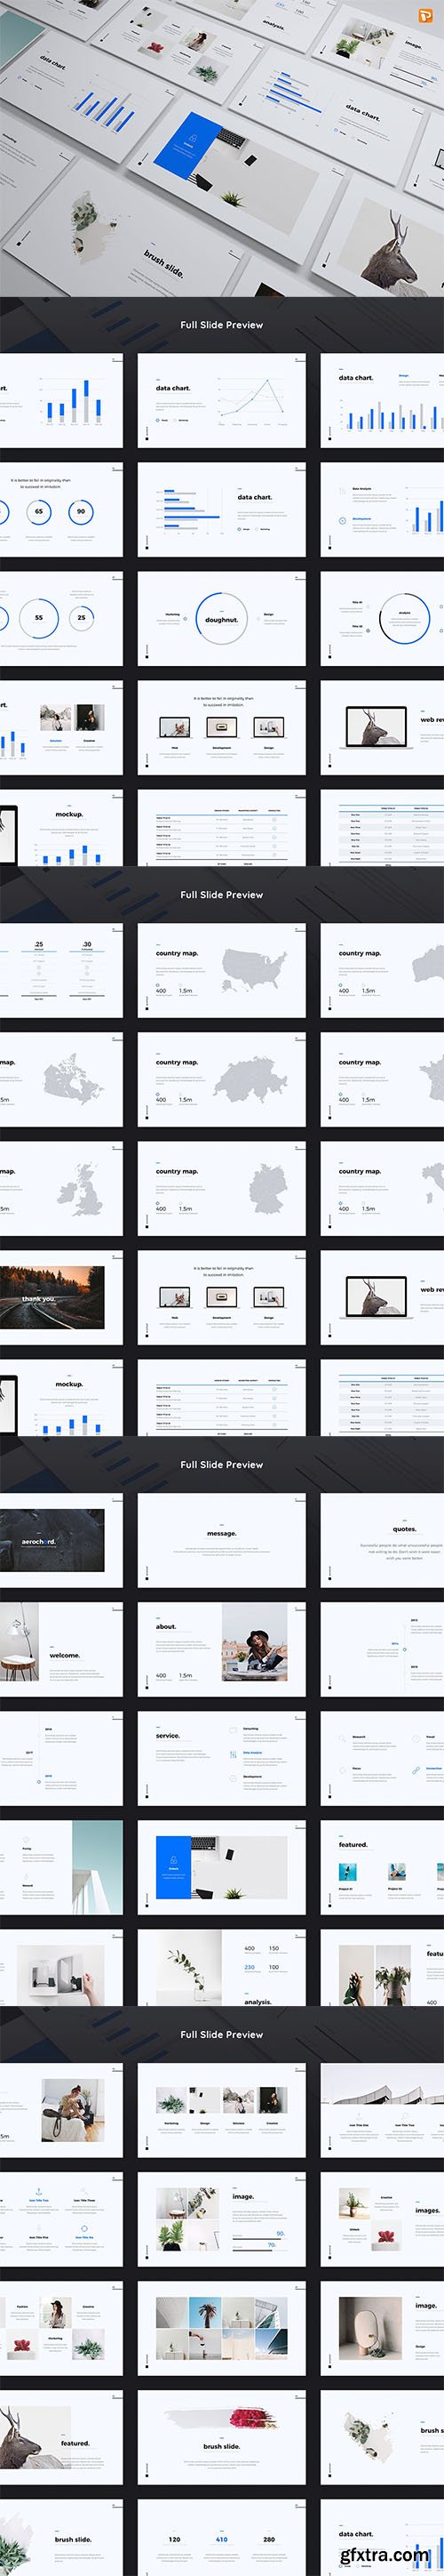Viewport: 444px width, 2576px height.
Task: Click the Full Slide Preview heading above country map slides
Action: (221, 895)
